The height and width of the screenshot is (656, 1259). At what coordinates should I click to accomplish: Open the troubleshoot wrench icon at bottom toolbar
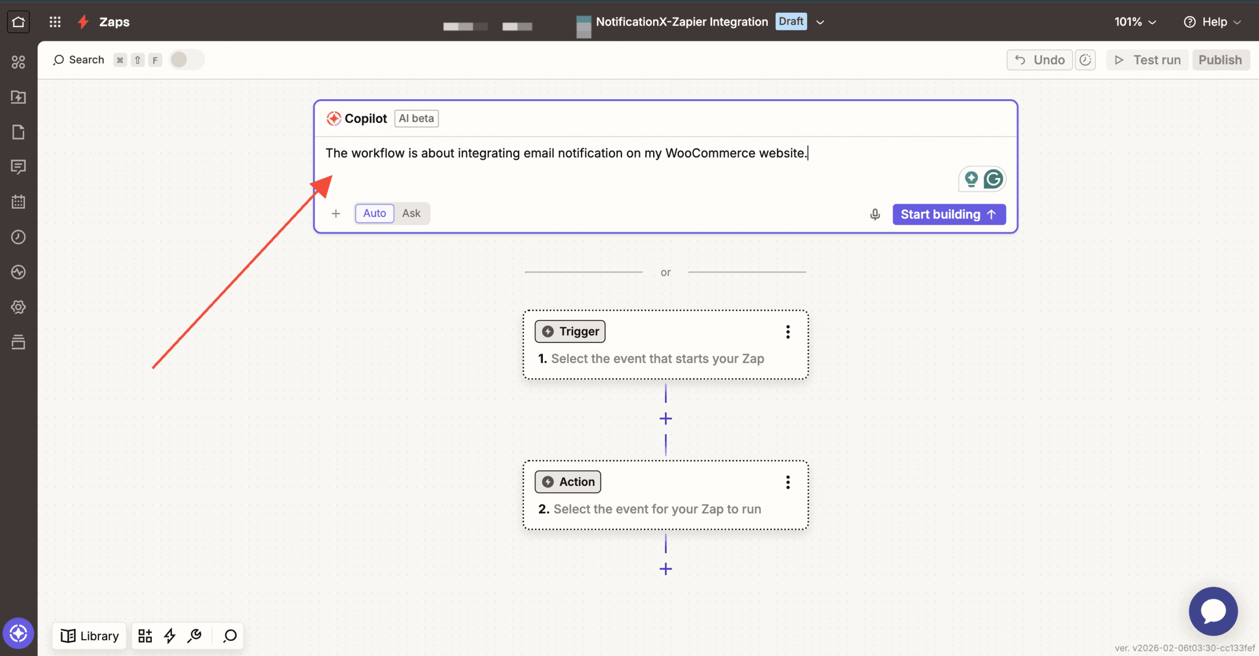pyautogui.click(x=194, y=635)
